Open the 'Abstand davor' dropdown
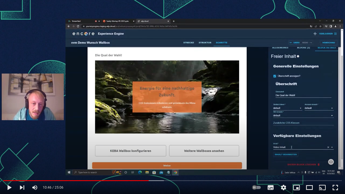Viewport: 345px width, 194px height. (x=287, y=108)
